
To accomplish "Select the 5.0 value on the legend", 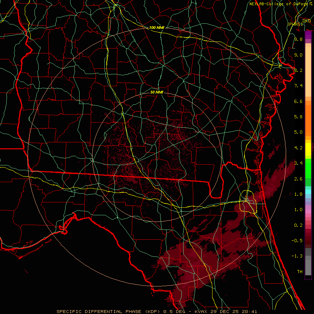I will [298, 132].
